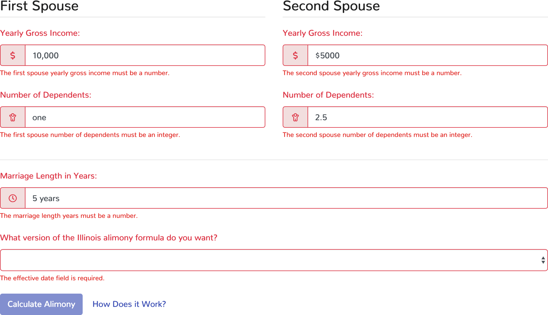The width and height of the screenshot is (548, 315).
Task: Click the dollar icon beside Second Spouse income
Action: pyautogui.click(x=295, y=55)
